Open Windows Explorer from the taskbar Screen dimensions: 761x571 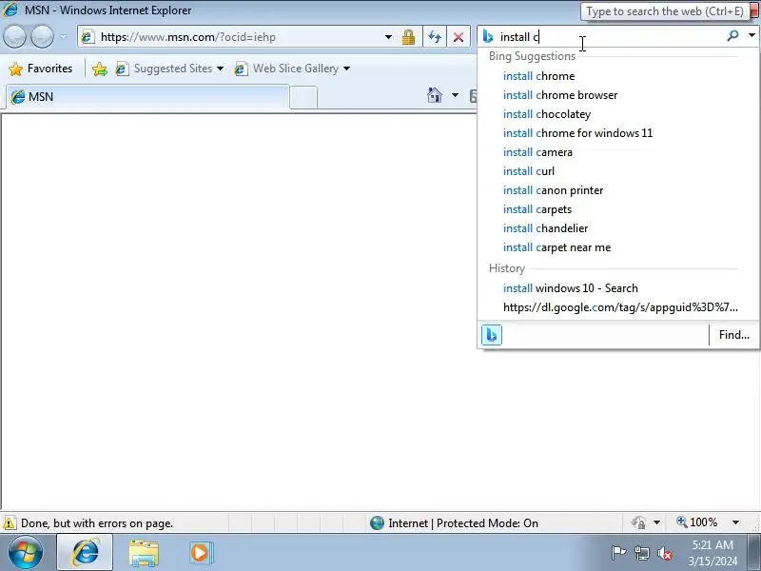[144, 553]
